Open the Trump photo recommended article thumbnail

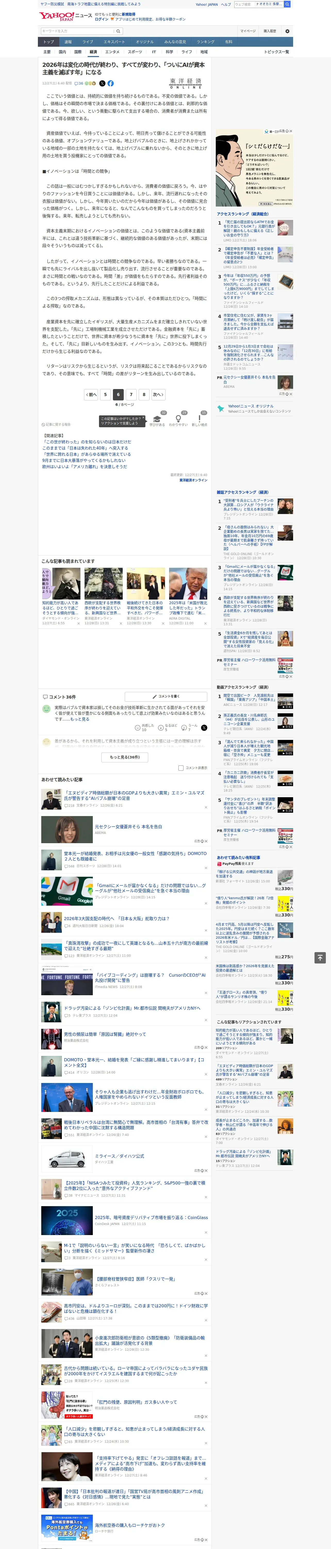[188, 583]
